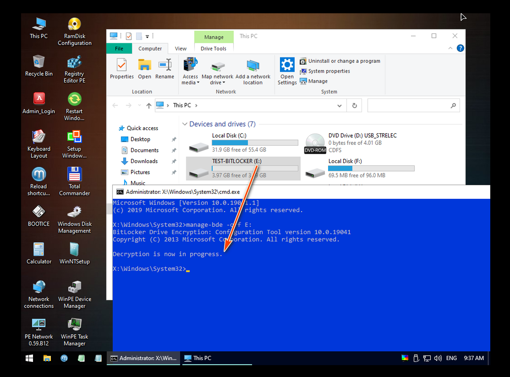Select the TEST-BITLOCKER (E:) drive

pyautogui.click(x=243, y=169)
